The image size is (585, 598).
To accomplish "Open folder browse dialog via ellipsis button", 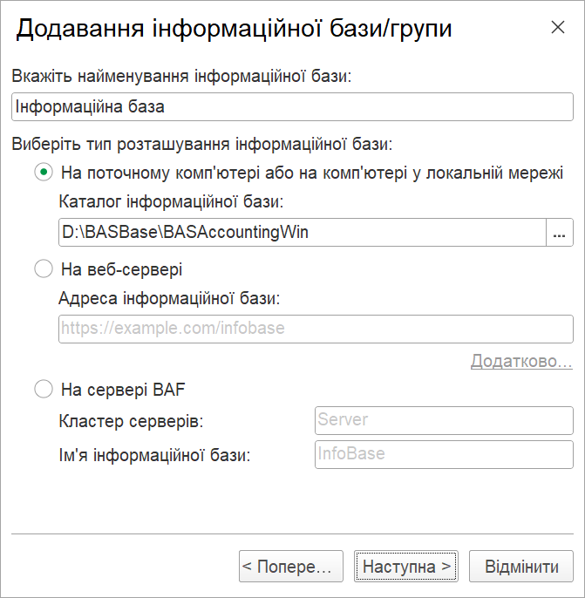I will tap(560, 232).
